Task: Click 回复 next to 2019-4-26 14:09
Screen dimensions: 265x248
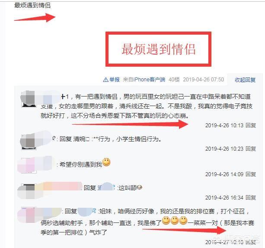Action: tap(251, 174)
